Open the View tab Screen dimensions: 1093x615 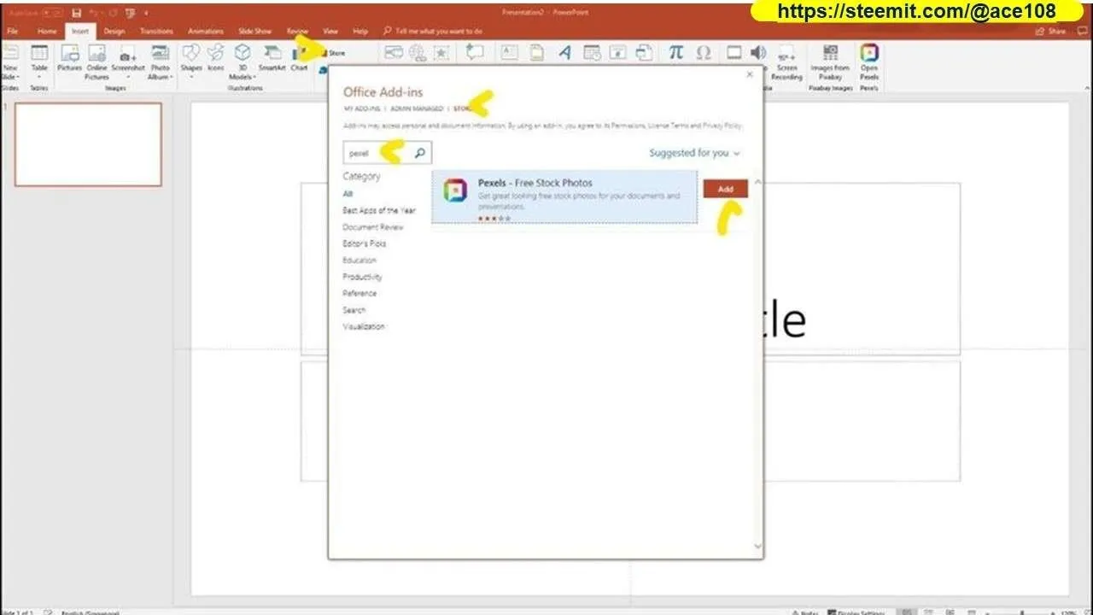tap(330, 32)
